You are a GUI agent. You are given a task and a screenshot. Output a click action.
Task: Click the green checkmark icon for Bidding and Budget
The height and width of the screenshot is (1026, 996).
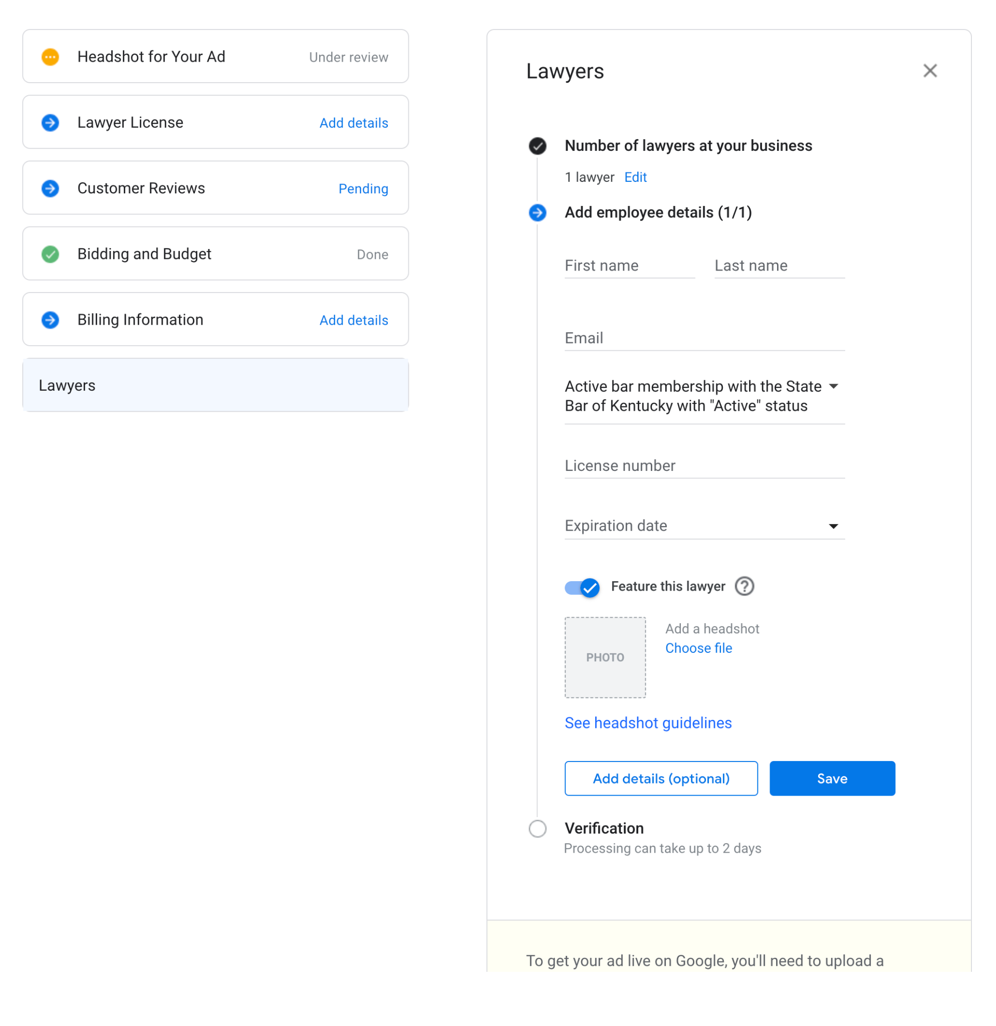click(50, 254)
